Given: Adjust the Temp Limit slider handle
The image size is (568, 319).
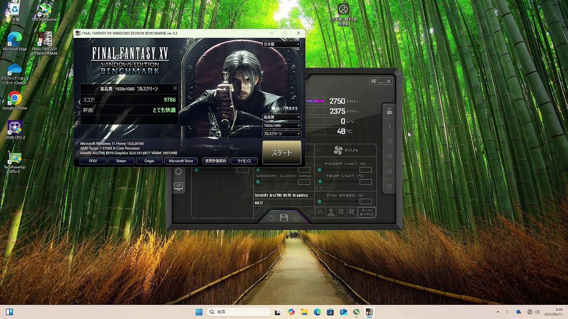Looking at the screenshot, I should [x=319, y=182].
